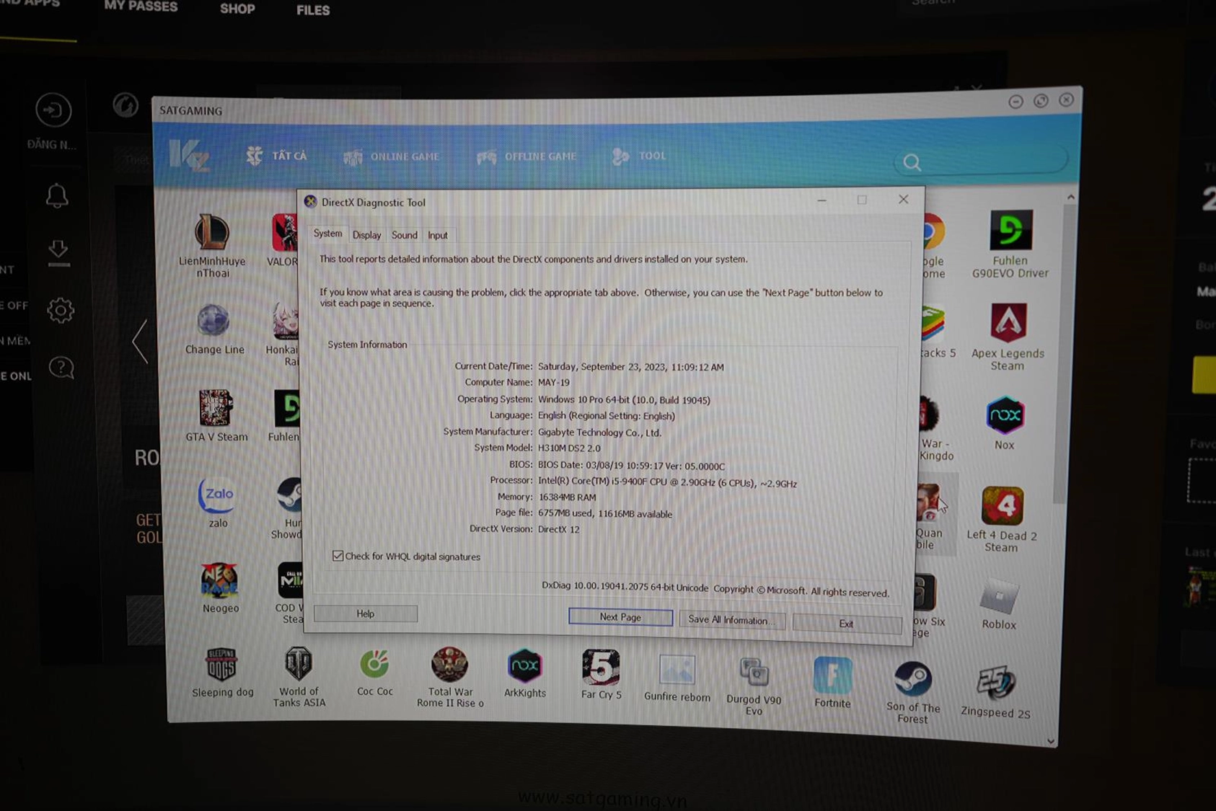This screenshot has height=811, width=1216.
Task: Launch Sleeping dog game icon
Action: (x=221, y=664)
